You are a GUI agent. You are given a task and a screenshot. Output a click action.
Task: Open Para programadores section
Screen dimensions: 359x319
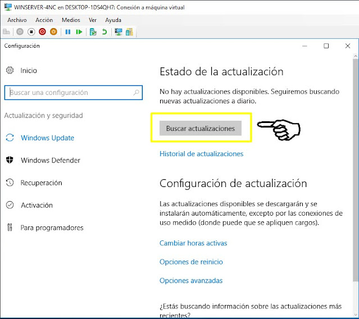tap(52, 227)
